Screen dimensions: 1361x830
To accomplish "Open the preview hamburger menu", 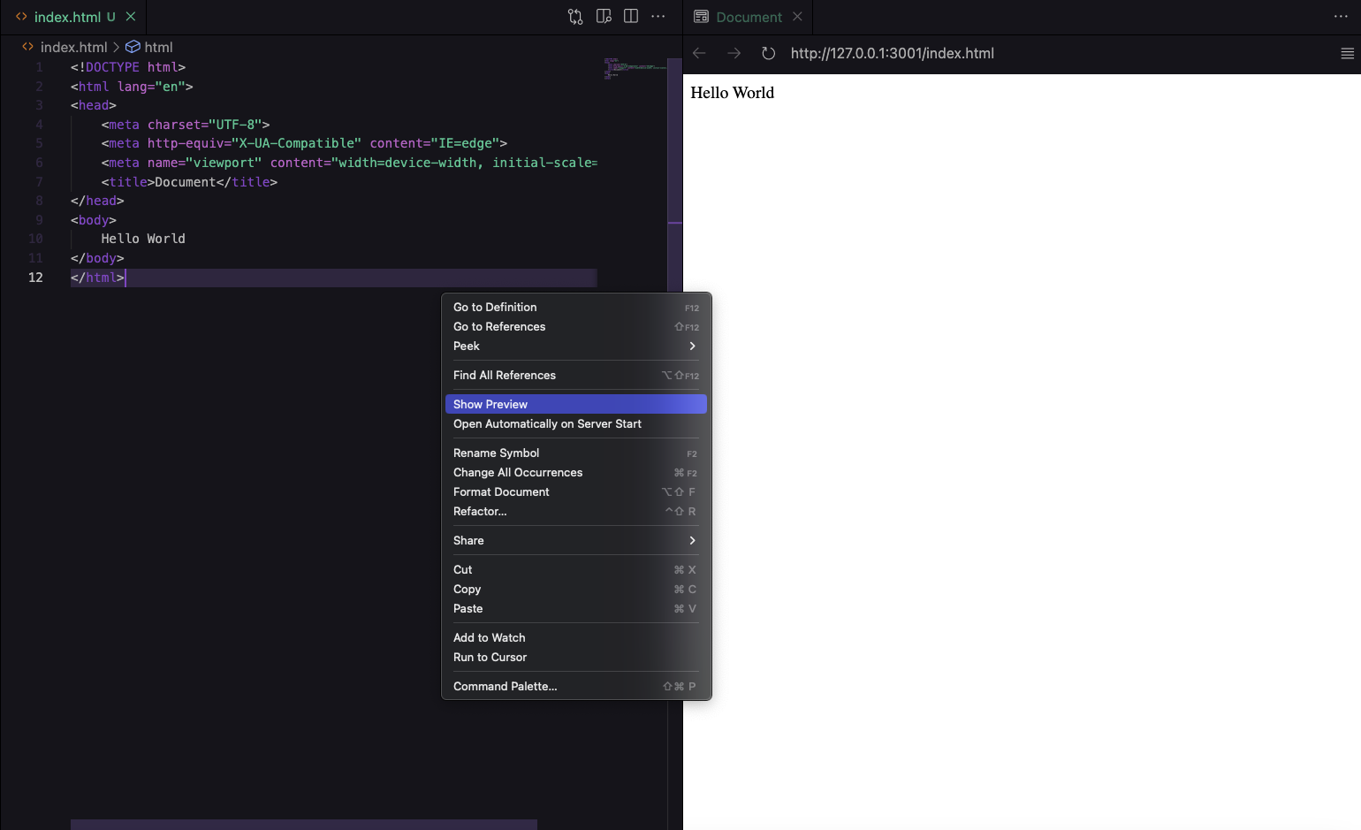I will tap(1347, 53).
